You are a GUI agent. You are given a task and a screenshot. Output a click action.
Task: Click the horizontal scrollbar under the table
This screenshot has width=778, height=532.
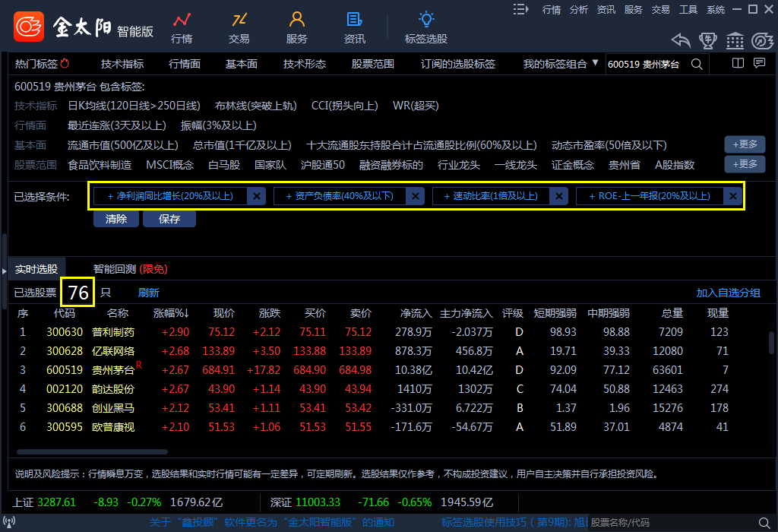point(92,451)
